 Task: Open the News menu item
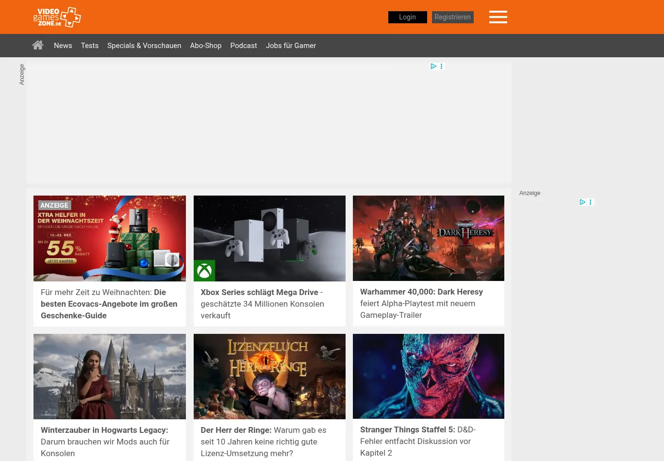tap(63, 46)
